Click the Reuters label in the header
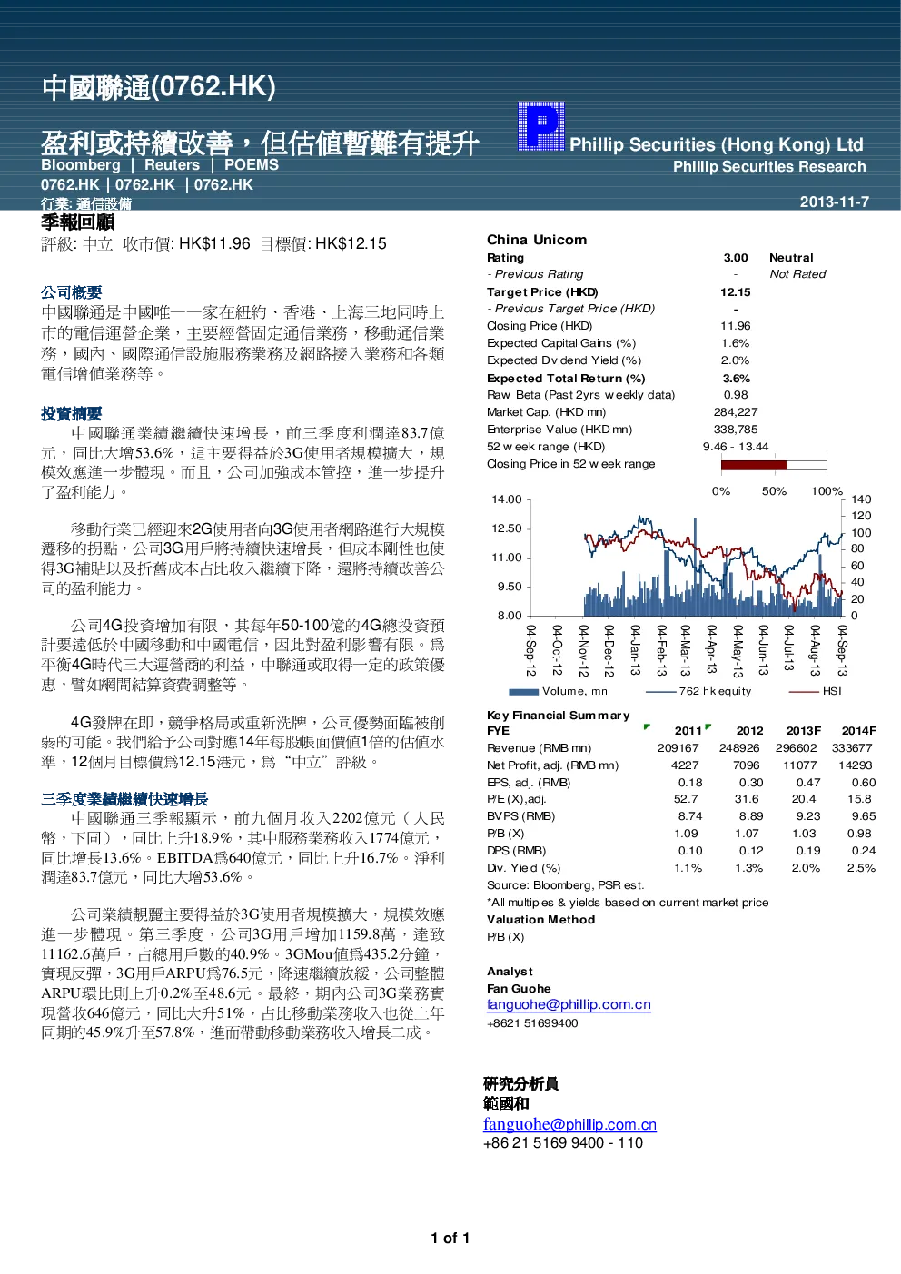 (x=172, y=164)
